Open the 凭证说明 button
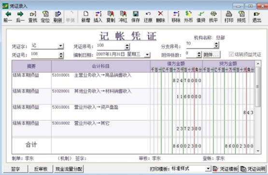The image size is (268, 175). pos(253,169)
